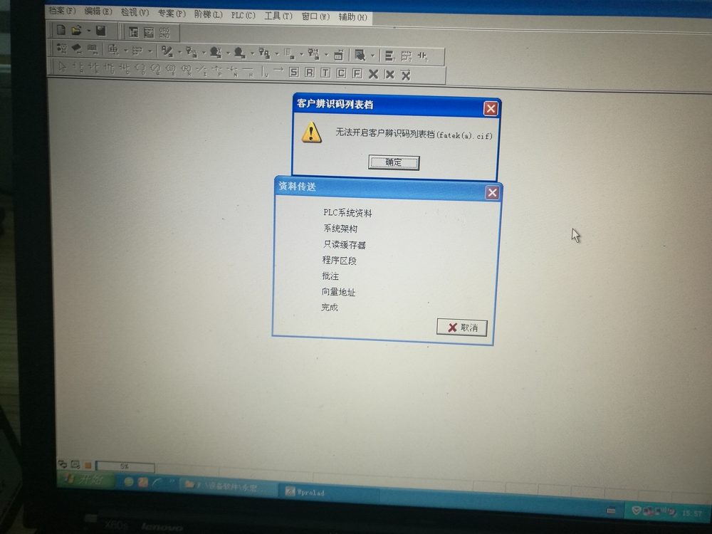Select the Set coil (S) icon

coord(294,73)
